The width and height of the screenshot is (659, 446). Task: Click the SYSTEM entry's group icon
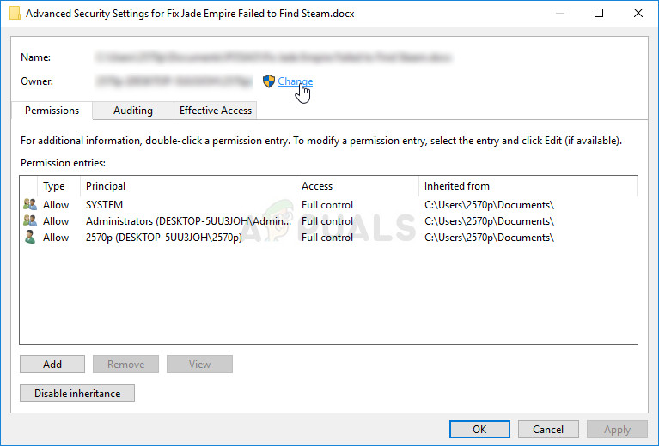31,205
